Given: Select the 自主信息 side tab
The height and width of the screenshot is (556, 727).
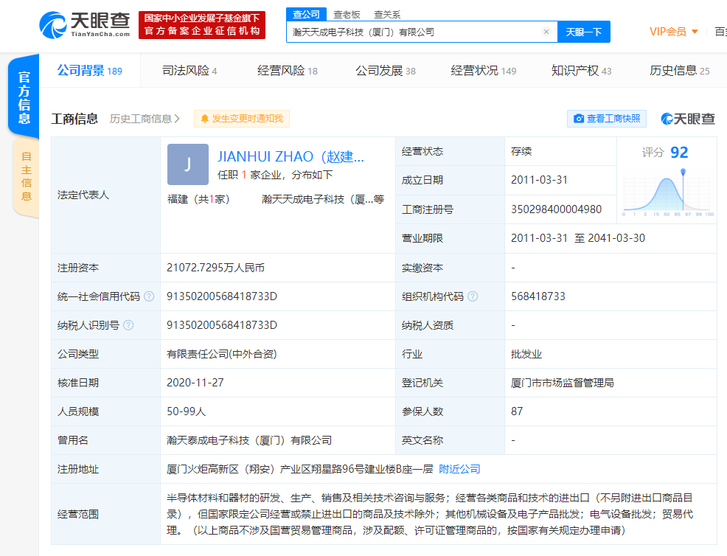Looking at the screenshot, I should [x=27, y=176].
